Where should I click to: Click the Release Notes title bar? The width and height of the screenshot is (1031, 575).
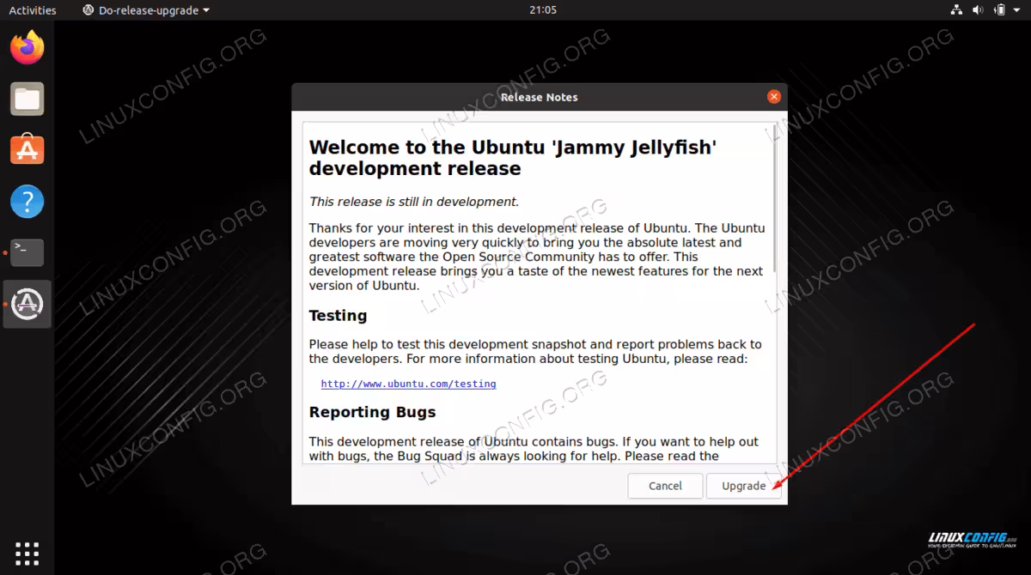tap(540, 97)
